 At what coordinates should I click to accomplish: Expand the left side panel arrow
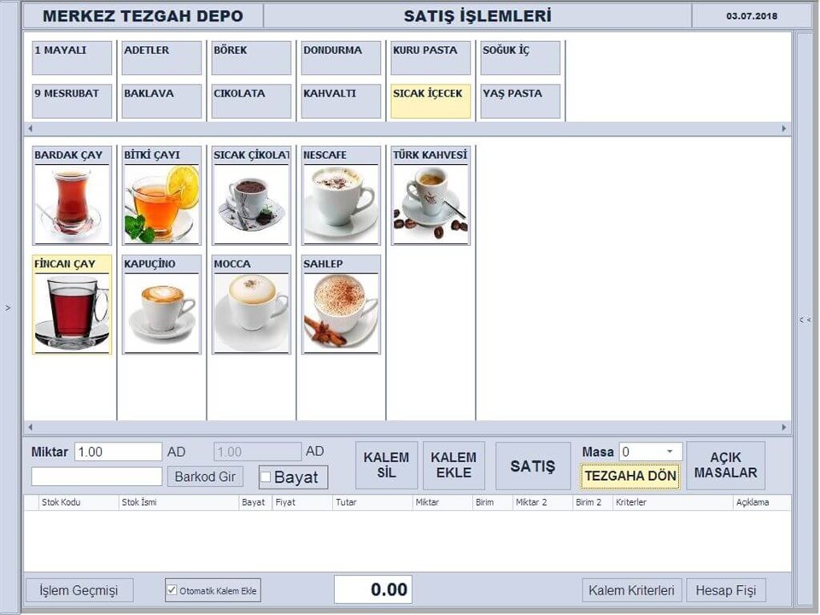(x=9, y=308)
